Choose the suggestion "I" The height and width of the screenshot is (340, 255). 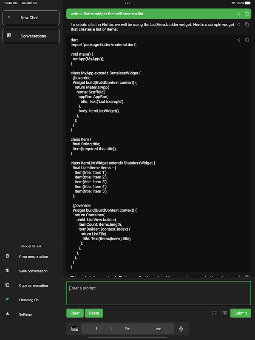[x=96, y=329]
